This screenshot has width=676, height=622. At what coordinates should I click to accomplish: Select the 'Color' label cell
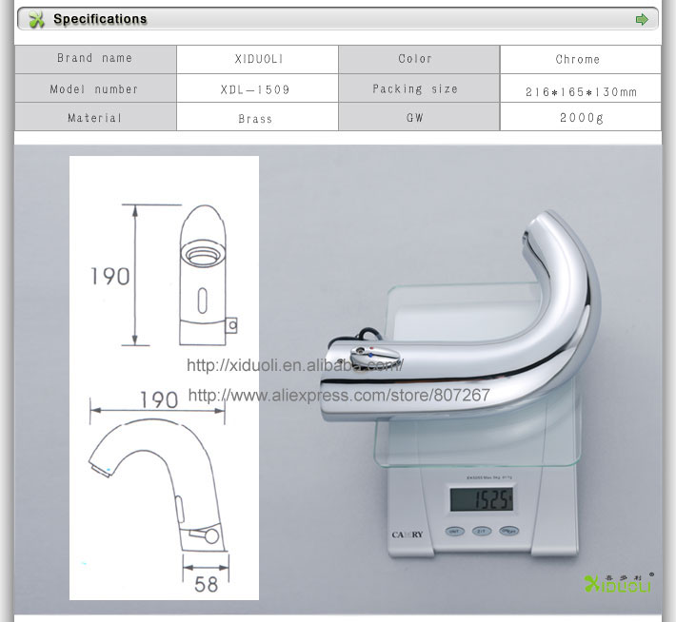point(419,59)
